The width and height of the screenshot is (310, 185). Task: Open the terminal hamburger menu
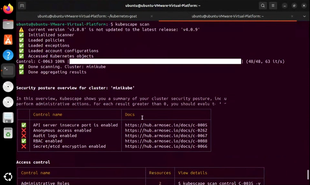(x=273, y=6)
